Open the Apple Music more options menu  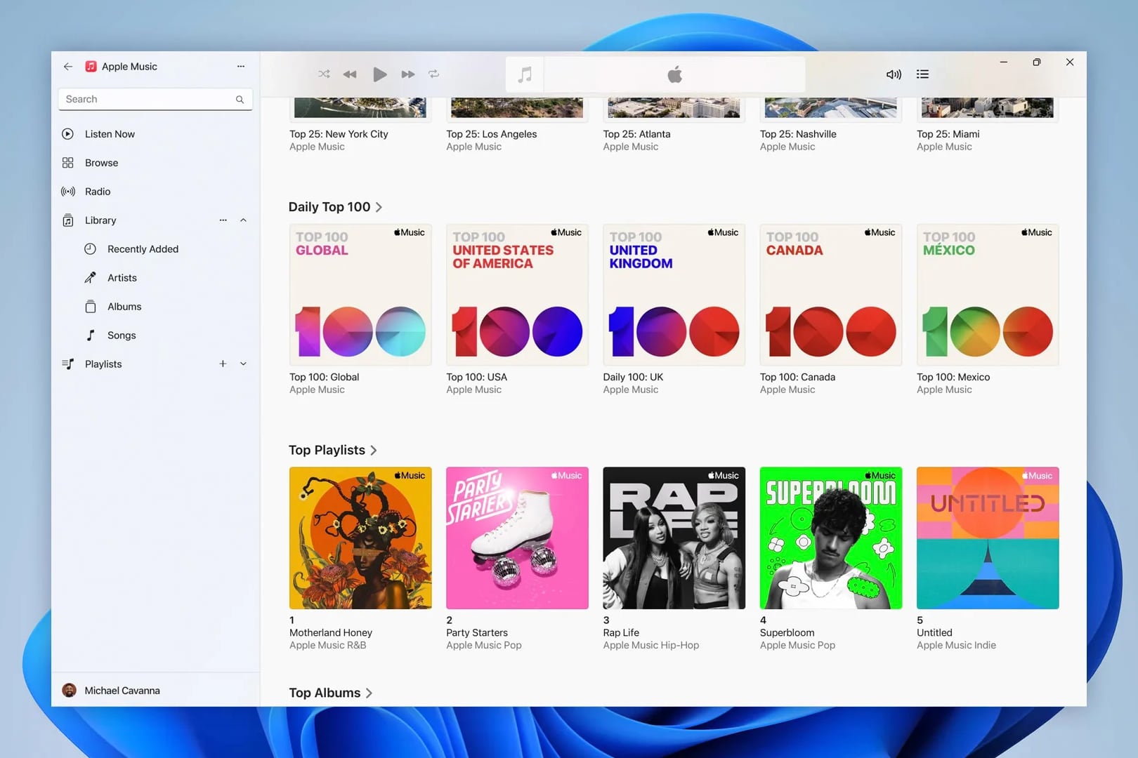point(241,67)
